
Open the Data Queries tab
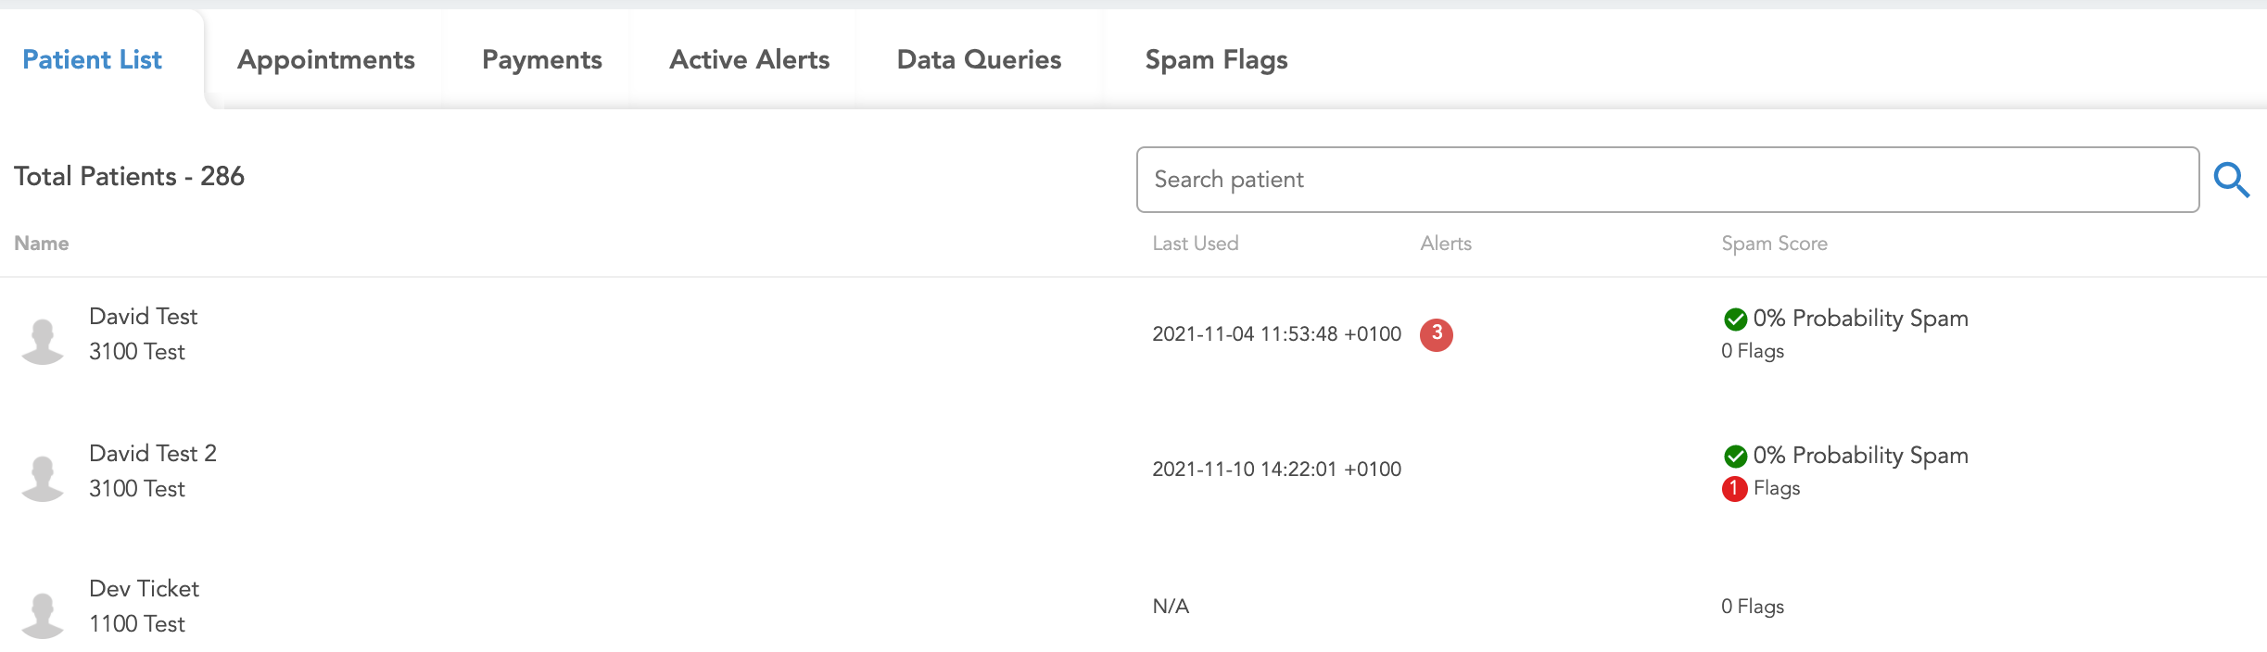pyautogui.click(x=979, y=60)
